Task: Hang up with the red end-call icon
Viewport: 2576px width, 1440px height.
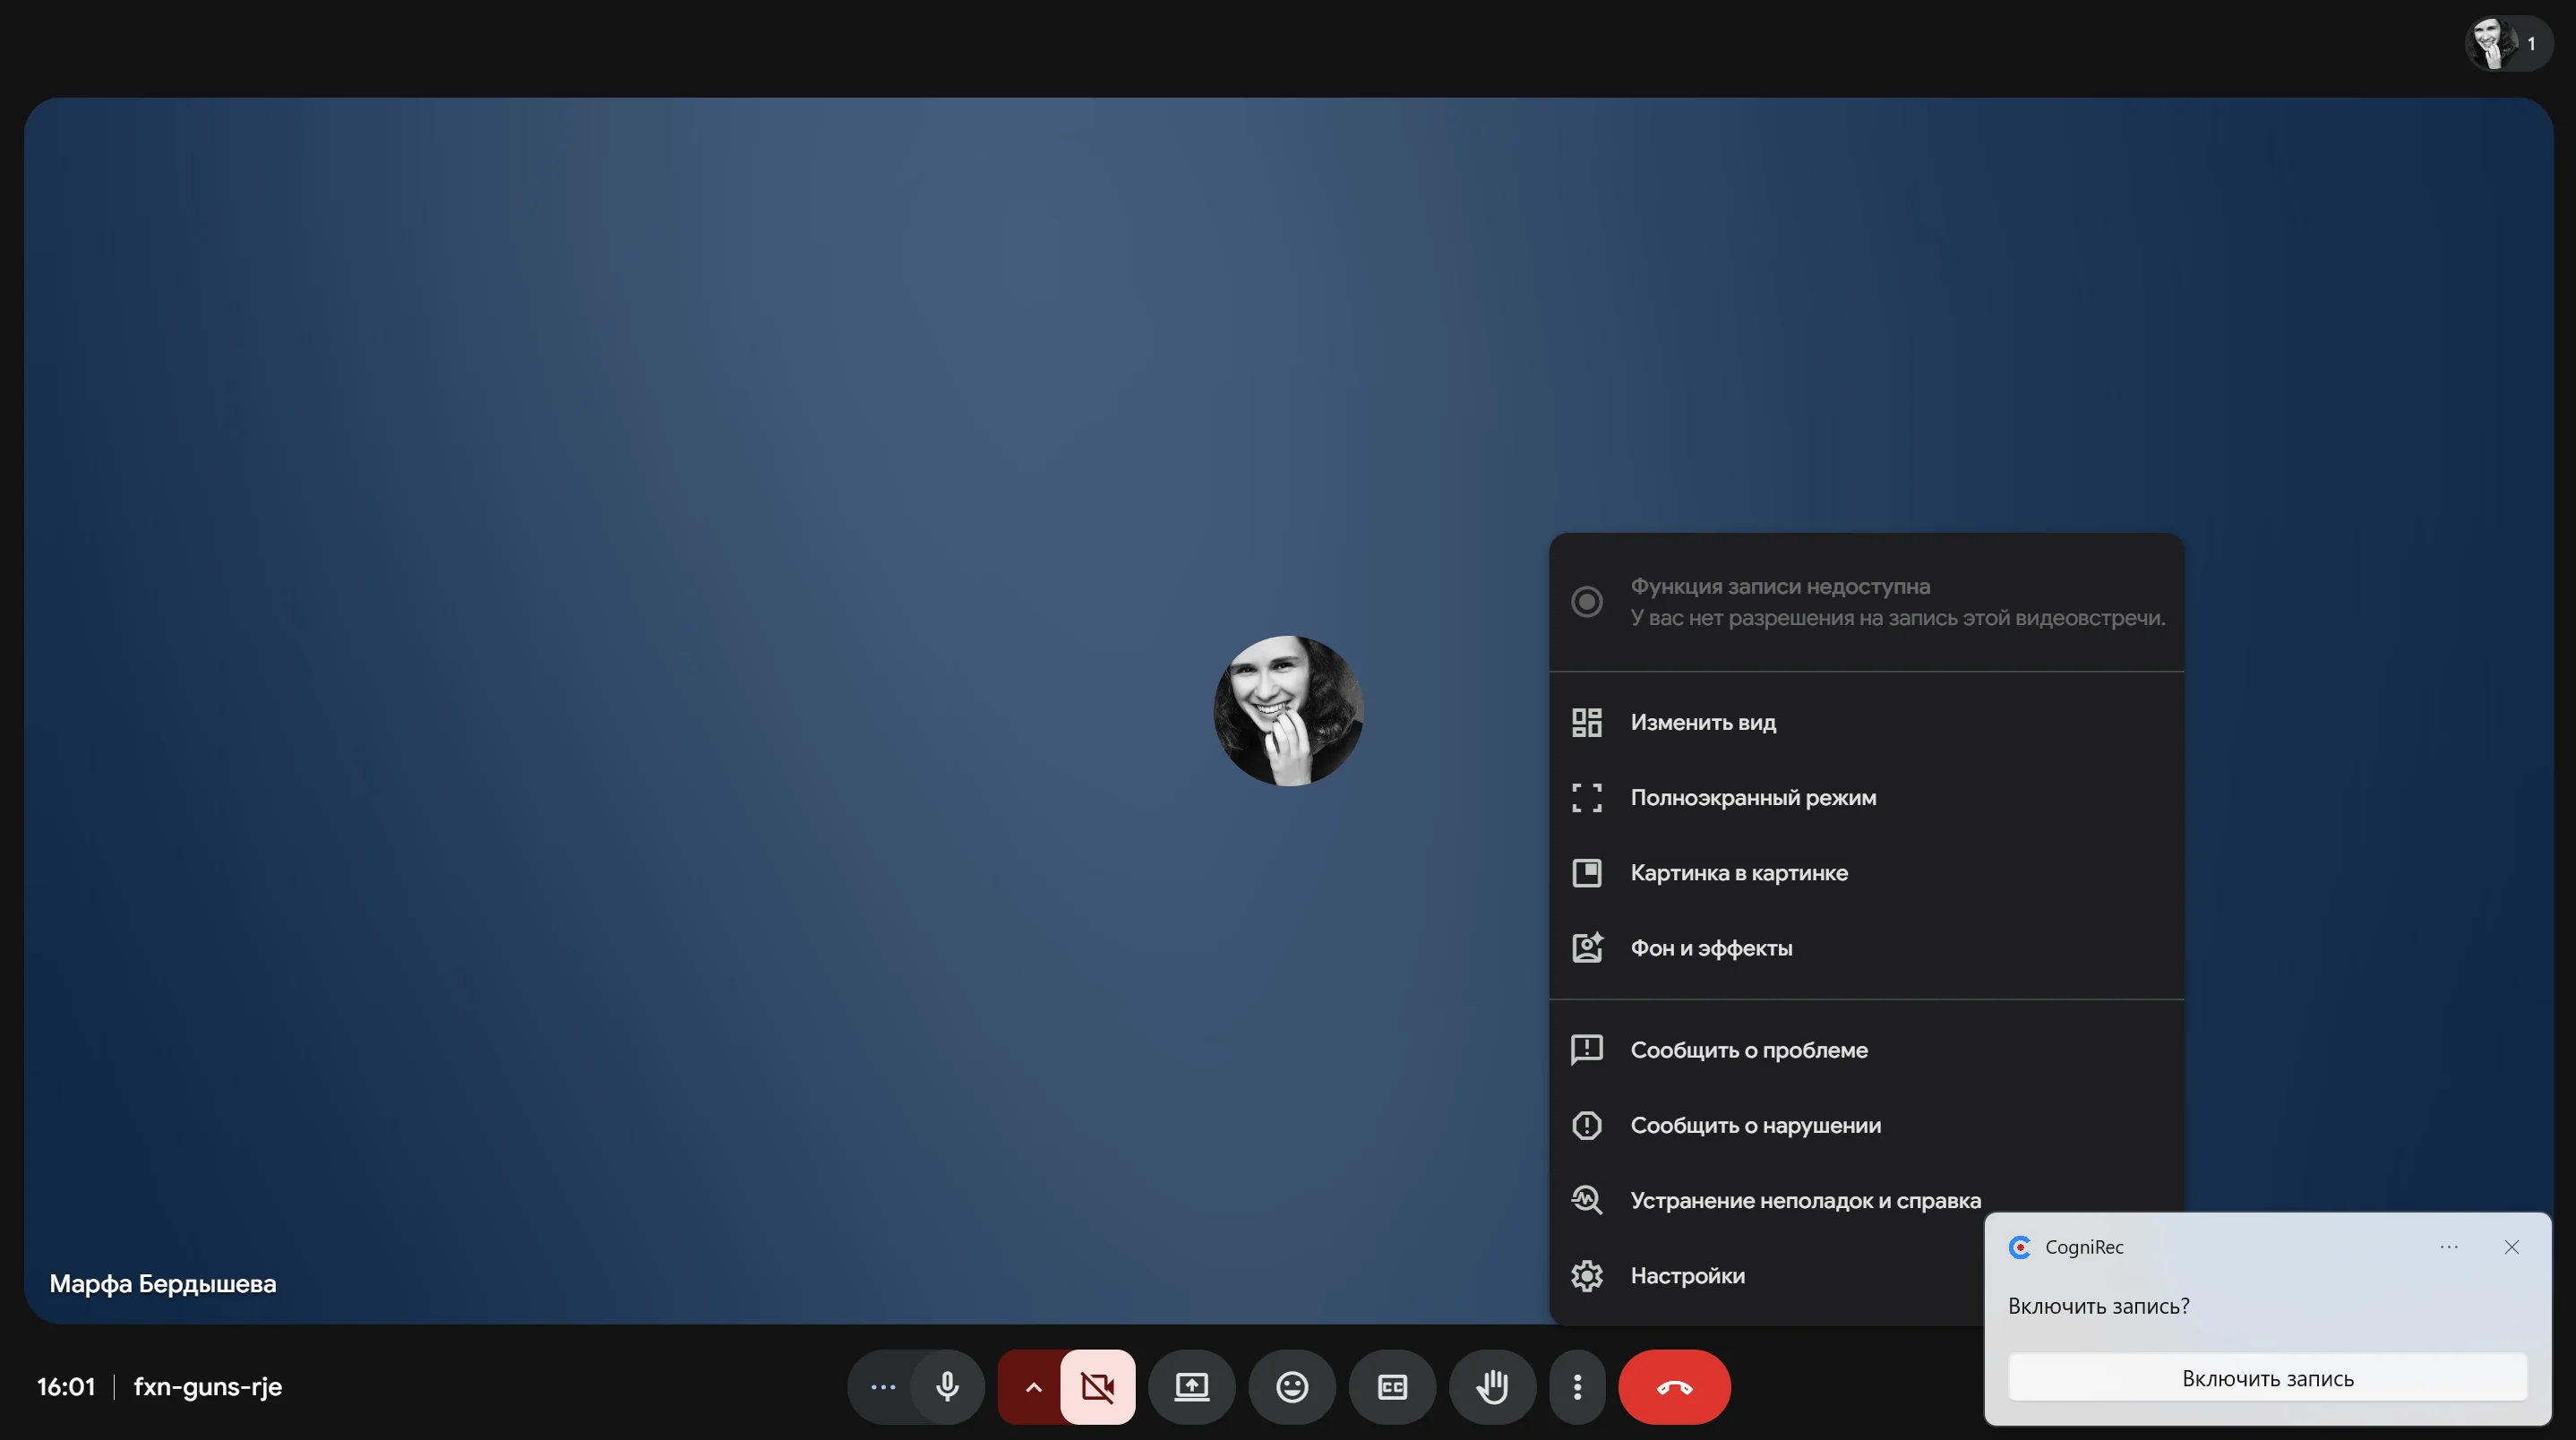Action: tap(1675, 1387)
